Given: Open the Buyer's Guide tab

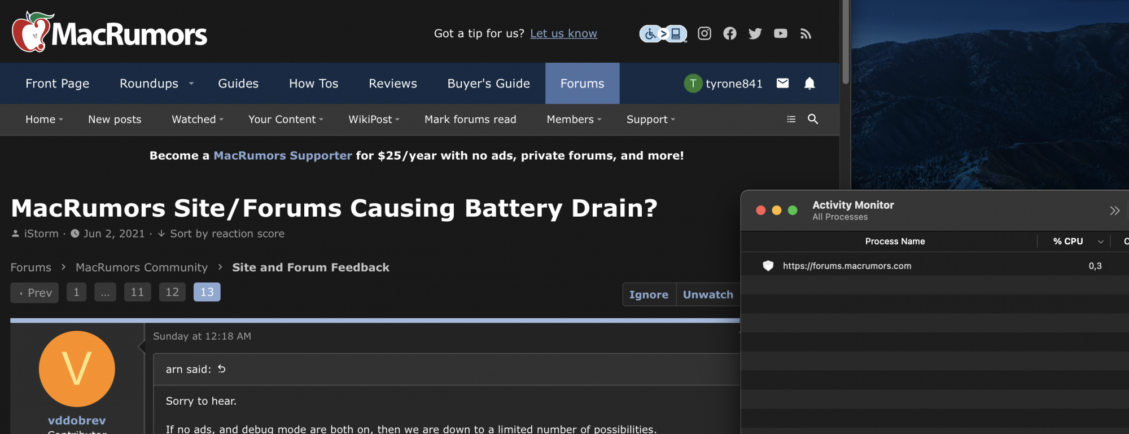Looking at the screenshot, I should (x=489, y=84).
